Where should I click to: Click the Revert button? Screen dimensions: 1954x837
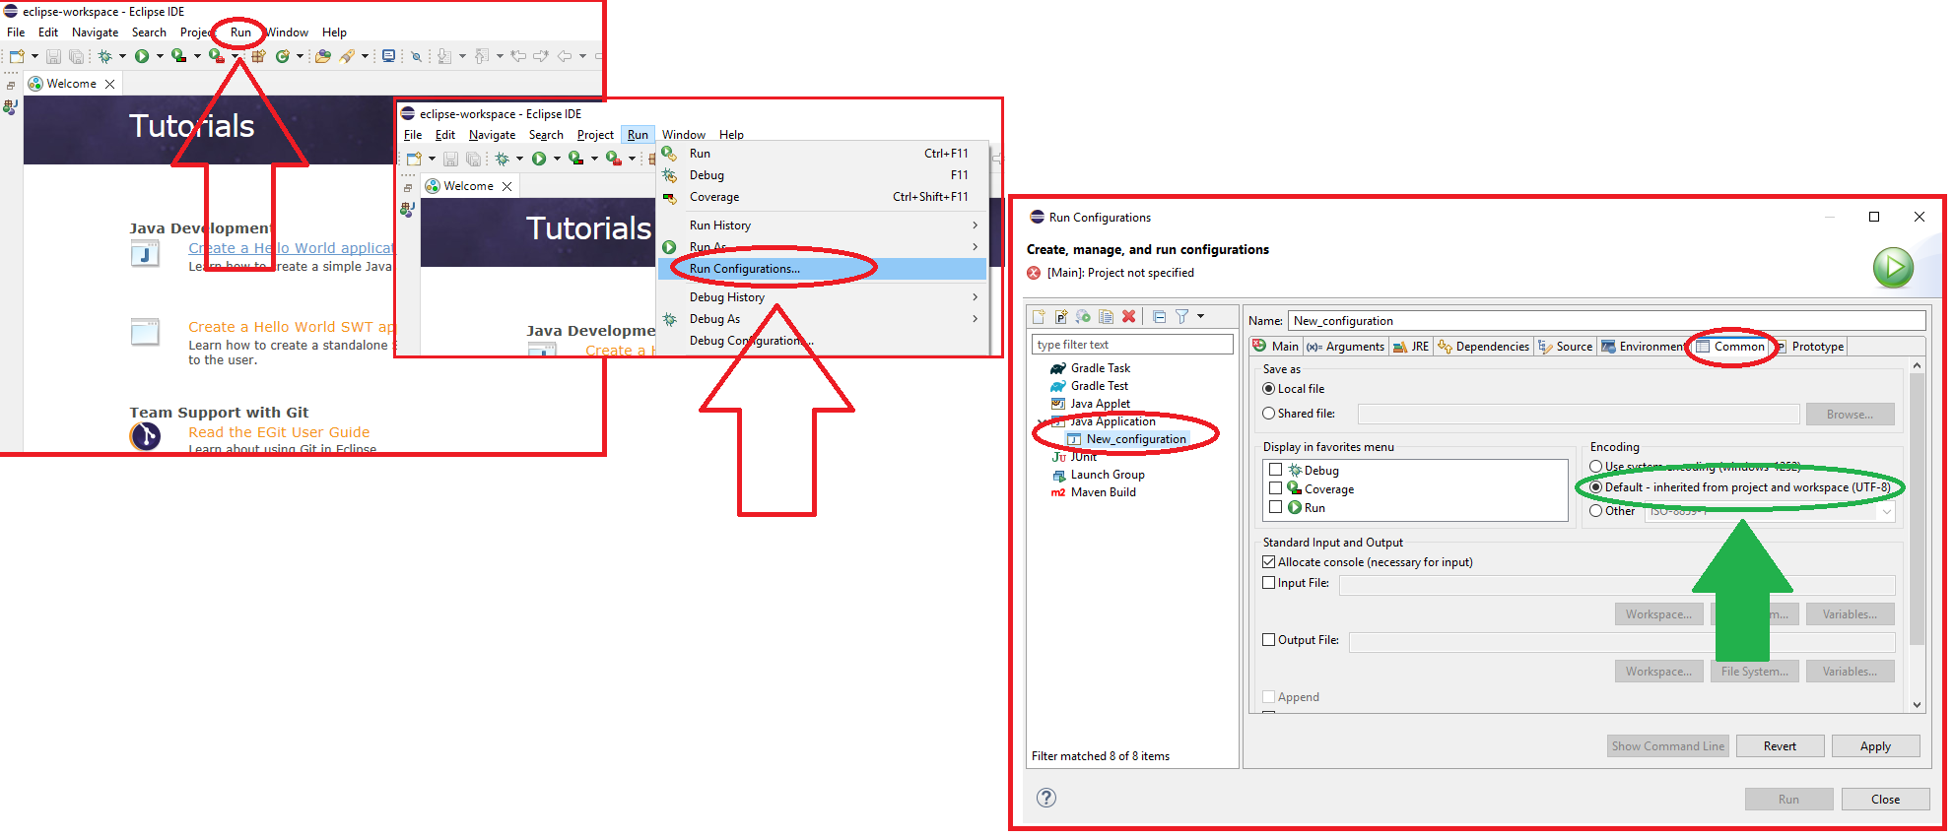click(1780, 746)
